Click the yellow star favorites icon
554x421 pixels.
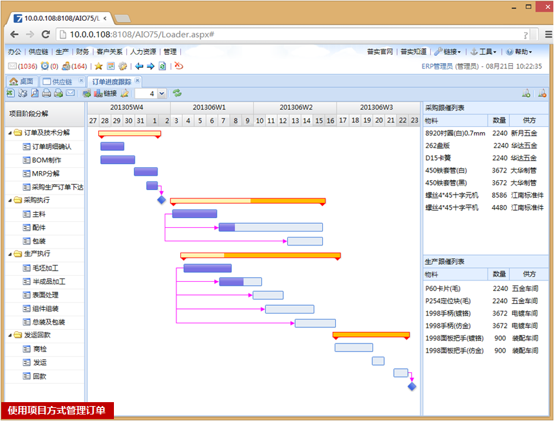98,66
